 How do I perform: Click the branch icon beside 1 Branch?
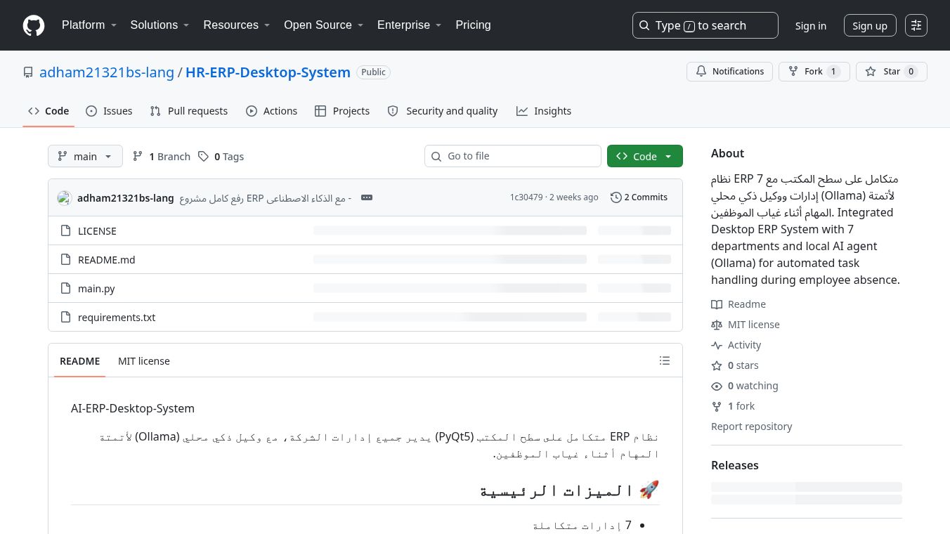(138, 157)
